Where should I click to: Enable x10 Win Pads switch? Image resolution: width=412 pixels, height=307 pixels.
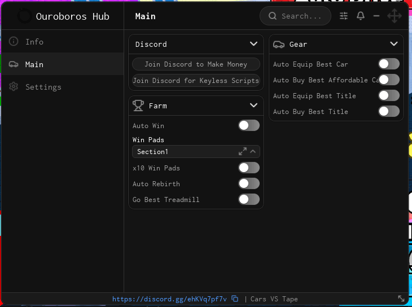point(249,168)
